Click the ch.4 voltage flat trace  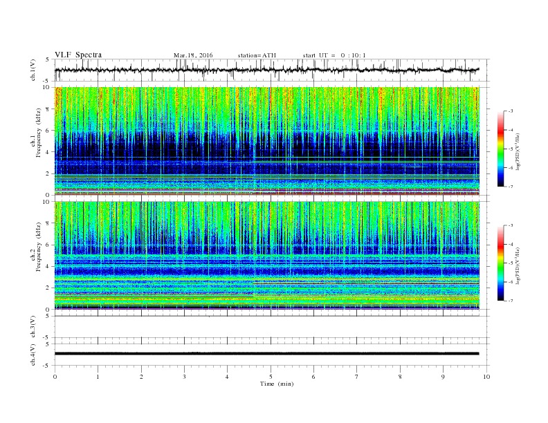coord(266,354)
